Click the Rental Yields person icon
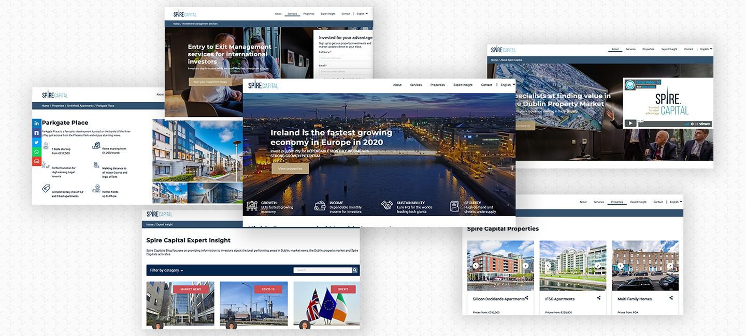This screenshot has width=746, height=336. 96,189
